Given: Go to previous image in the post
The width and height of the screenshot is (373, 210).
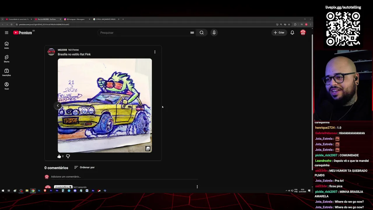Looking at the screenshot, I should (58, 106).
